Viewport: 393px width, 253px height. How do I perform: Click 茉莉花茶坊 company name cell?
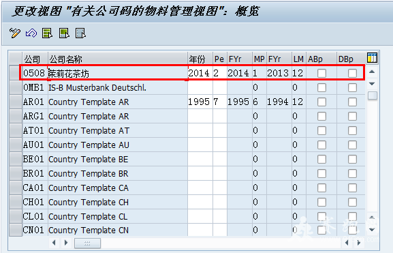coord(118,73)
